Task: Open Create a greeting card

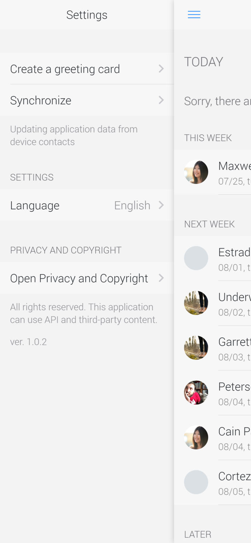Action: click(x=87, y=69)
